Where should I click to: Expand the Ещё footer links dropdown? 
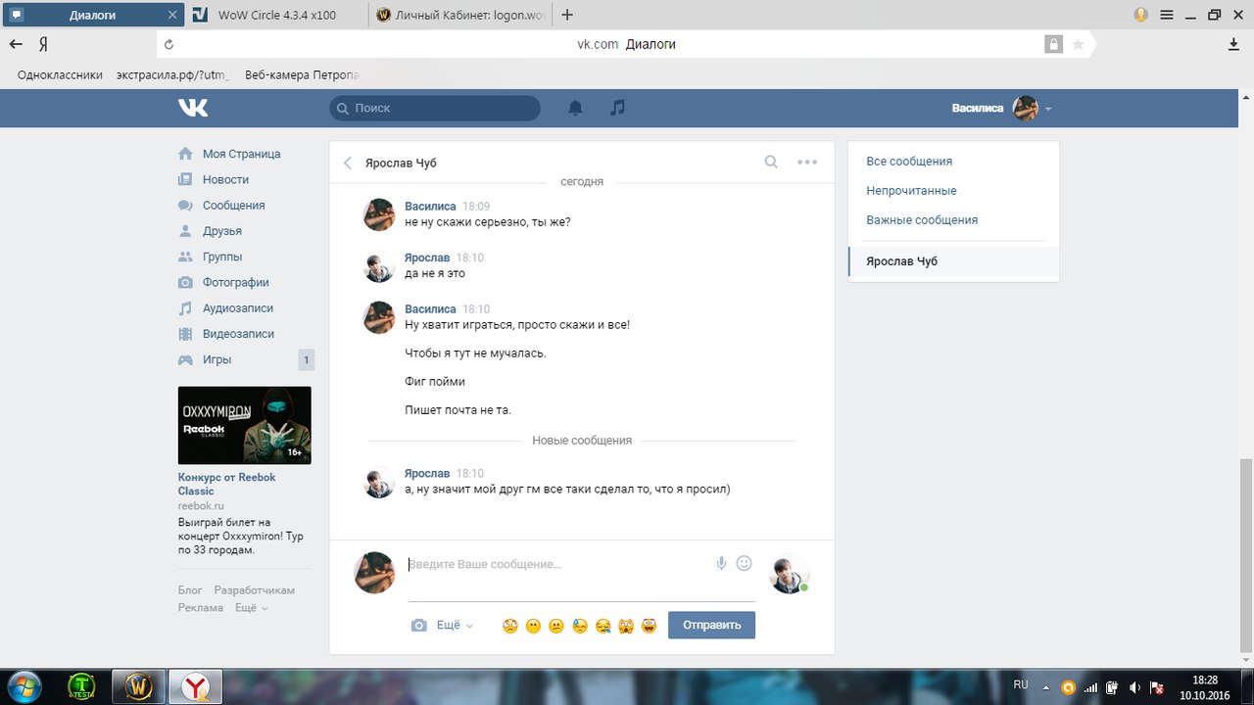click(x=251, y=608)
